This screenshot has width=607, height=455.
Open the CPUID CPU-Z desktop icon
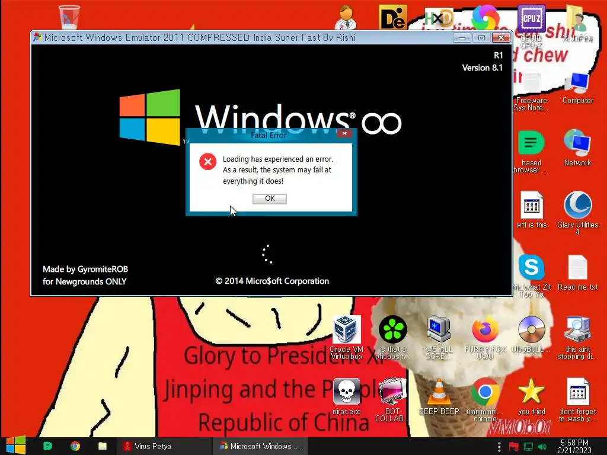[x=531, y=25]
